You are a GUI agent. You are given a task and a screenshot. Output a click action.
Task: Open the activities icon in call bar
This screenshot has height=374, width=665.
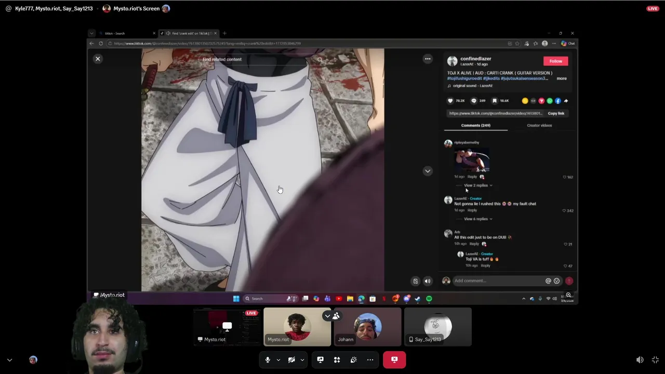coord(337,359)
